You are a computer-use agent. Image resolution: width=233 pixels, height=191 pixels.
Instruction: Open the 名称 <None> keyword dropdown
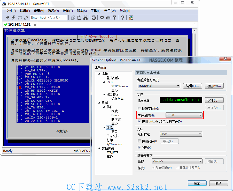pyautogui.click(x=177, y=161)
